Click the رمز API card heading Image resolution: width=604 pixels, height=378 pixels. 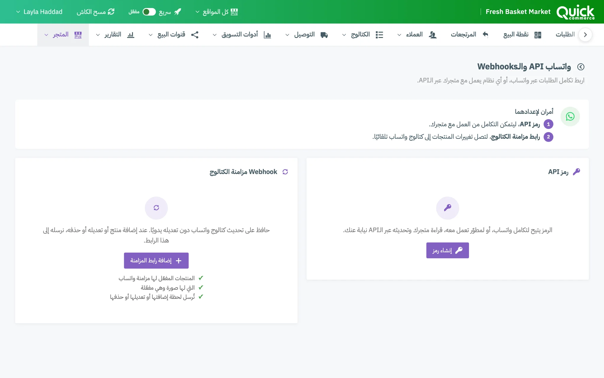[x=558, y=172]
